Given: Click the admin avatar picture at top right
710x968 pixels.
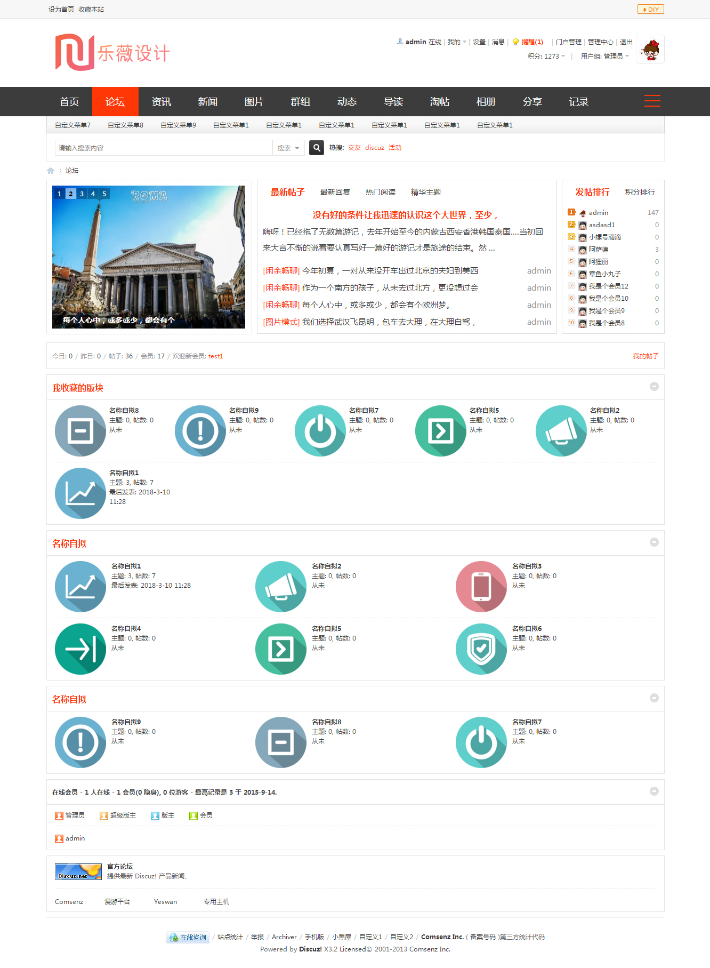Looking at the screenshot, I should coord(650,50).
